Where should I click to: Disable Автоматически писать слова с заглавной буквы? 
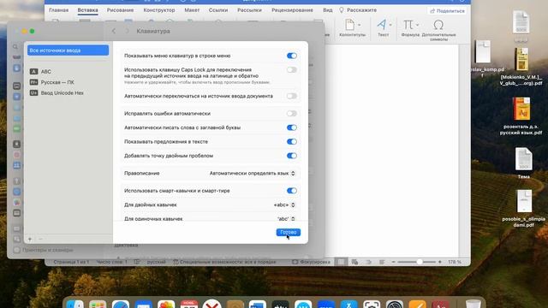(x=291, y=127)
